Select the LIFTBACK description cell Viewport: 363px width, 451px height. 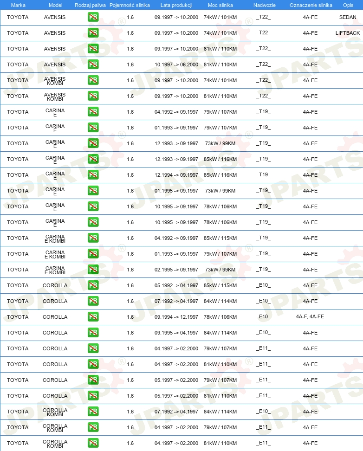click(348, 33)
